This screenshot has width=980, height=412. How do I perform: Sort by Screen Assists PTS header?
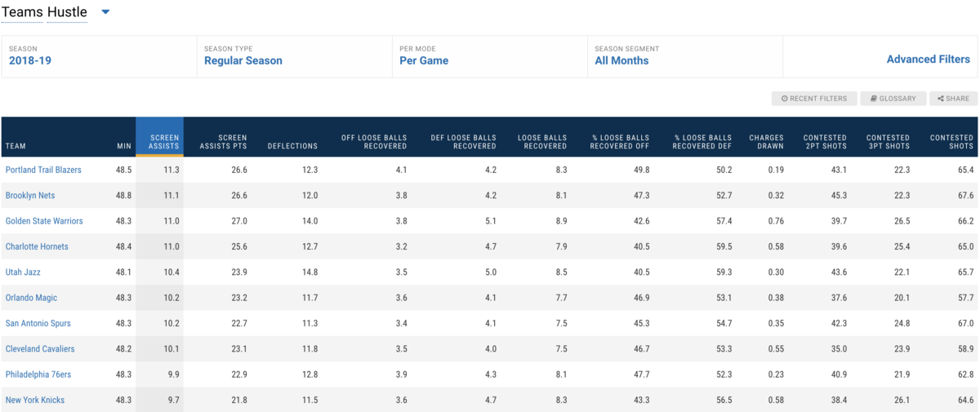coord(223,142)
